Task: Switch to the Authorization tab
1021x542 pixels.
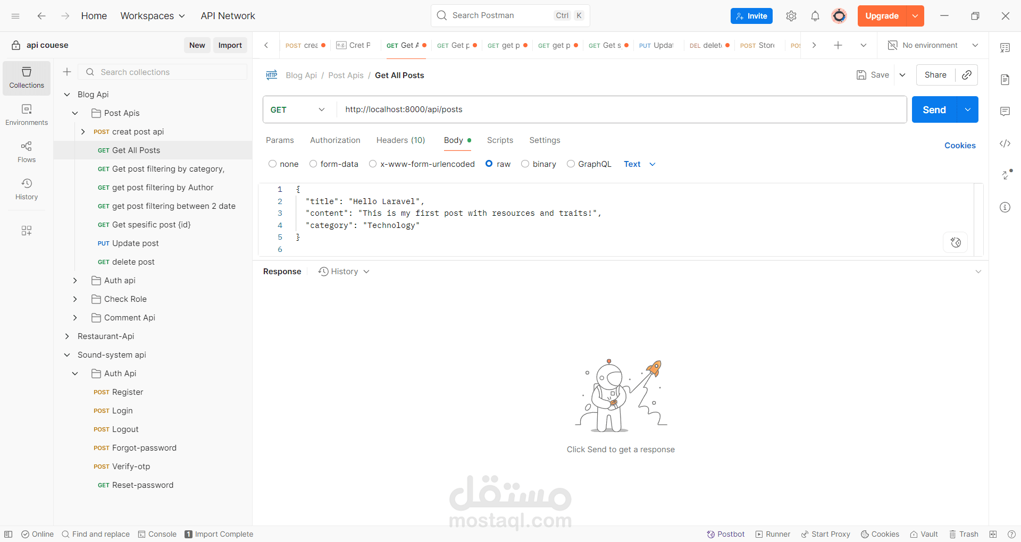Action: tap(335, 140)
